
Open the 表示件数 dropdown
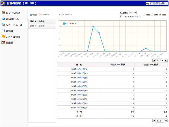pyautogui.click(x=133, y=13)
